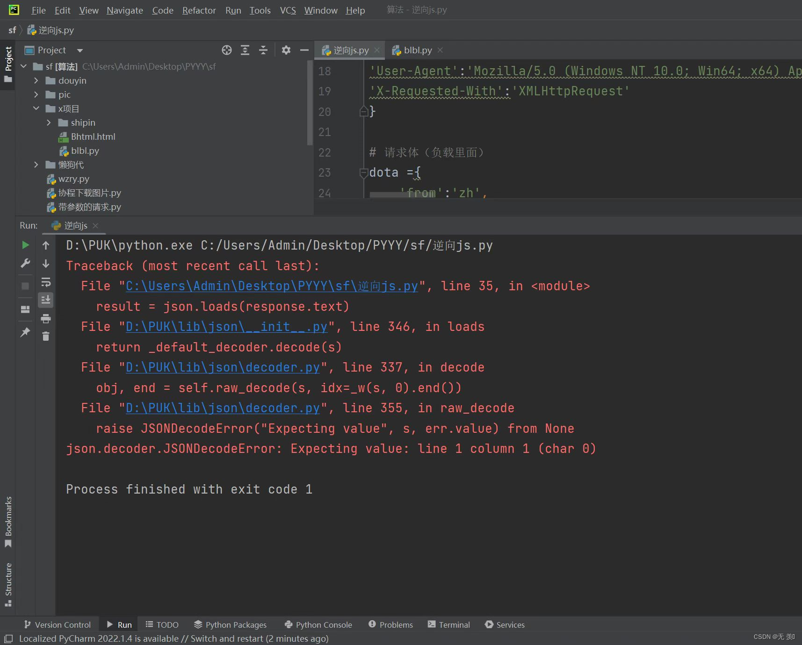Hide the Project panel with minus icon
Viewport: 802px width, 645px height.
pos(304,50)
